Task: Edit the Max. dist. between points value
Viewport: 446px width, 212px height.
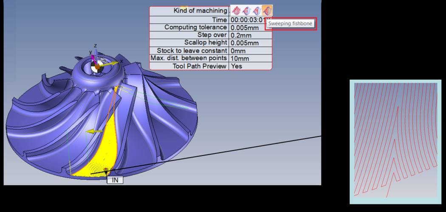Action: pos(251,58)
